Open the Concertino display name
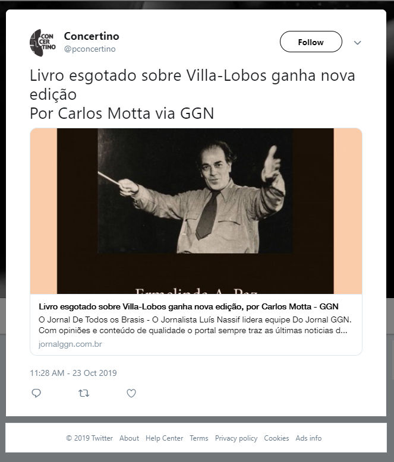This screenshot has width=394, height=462. (92, 36)
